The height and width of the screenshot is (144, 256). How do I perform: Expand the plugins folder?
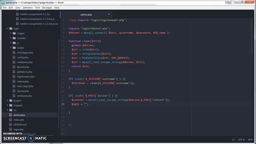pos(7,100)
